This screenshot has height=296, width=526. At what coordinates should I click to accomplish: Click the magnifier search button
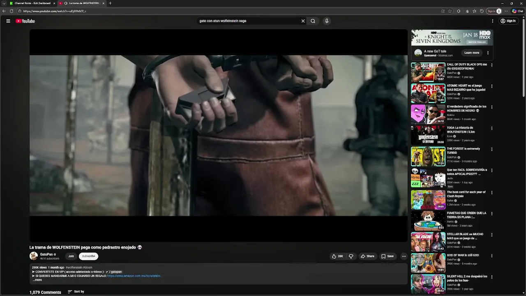tap(313, 21)
